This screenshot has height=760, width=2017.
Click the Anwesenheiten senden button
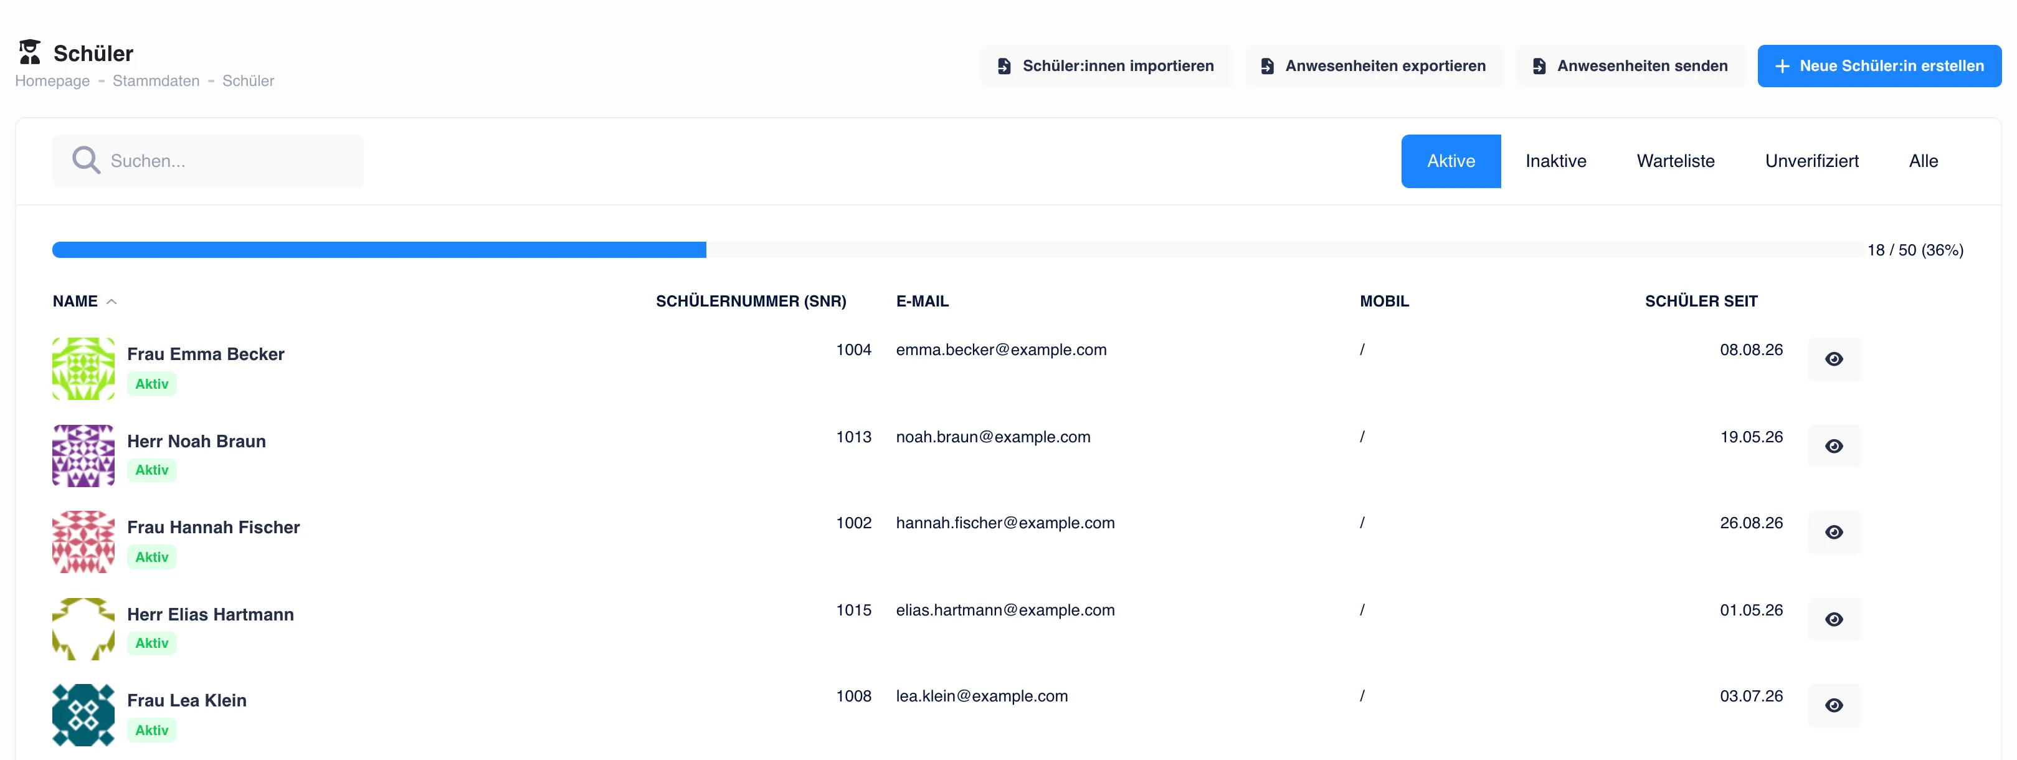[1630, 67]
